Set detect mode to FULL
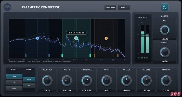 point(29,86)
